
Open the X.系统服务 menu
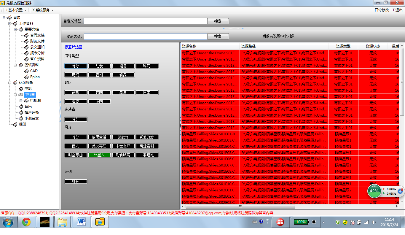[43, 10]
